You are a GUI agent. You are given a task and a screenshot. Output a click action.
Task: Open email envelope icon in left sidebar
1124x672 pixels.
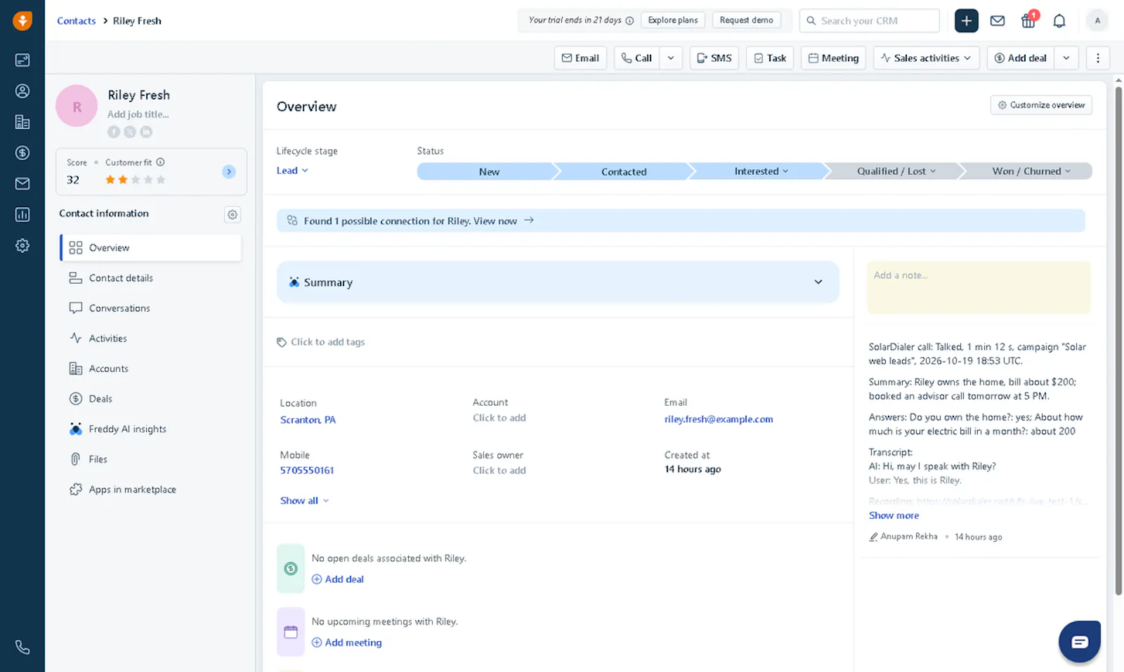click(22, 184)
